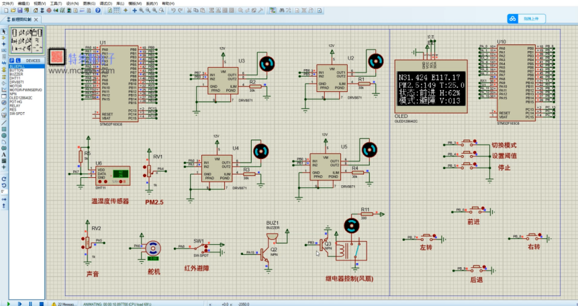The height and width of the screenshot is (306, 578).
Task: Click the blue Help question mark icon
Action: coord(98,10)
